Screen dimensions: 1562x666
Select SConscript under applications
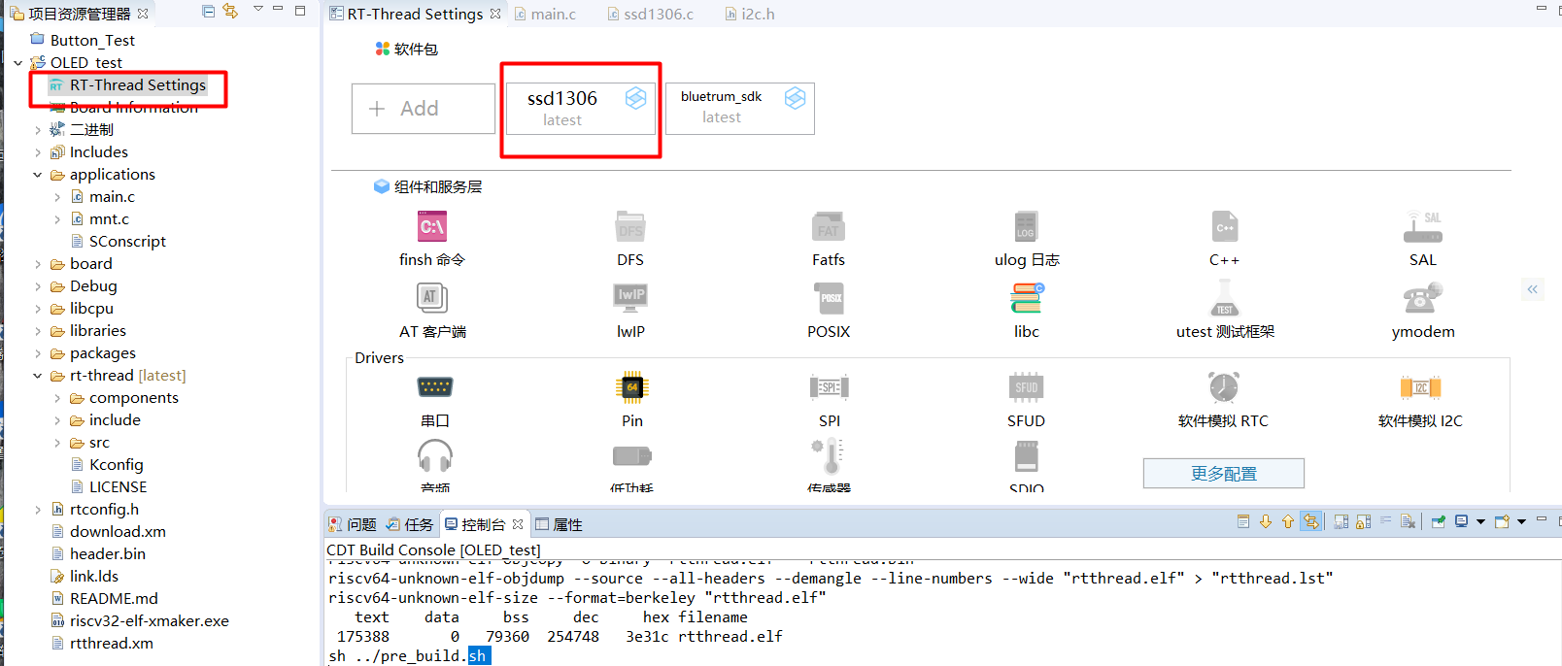pos(127,242)
